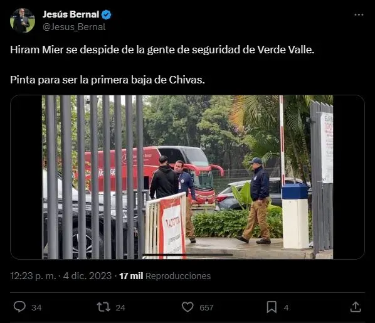View the 17 mil Reproducciones count
Viewport: 375px width, 323px height.
point(165,276)
